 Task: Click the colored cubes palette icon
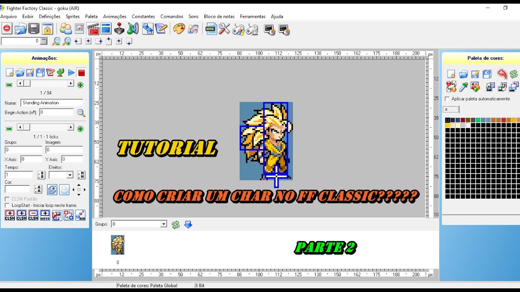click(475, 86)
